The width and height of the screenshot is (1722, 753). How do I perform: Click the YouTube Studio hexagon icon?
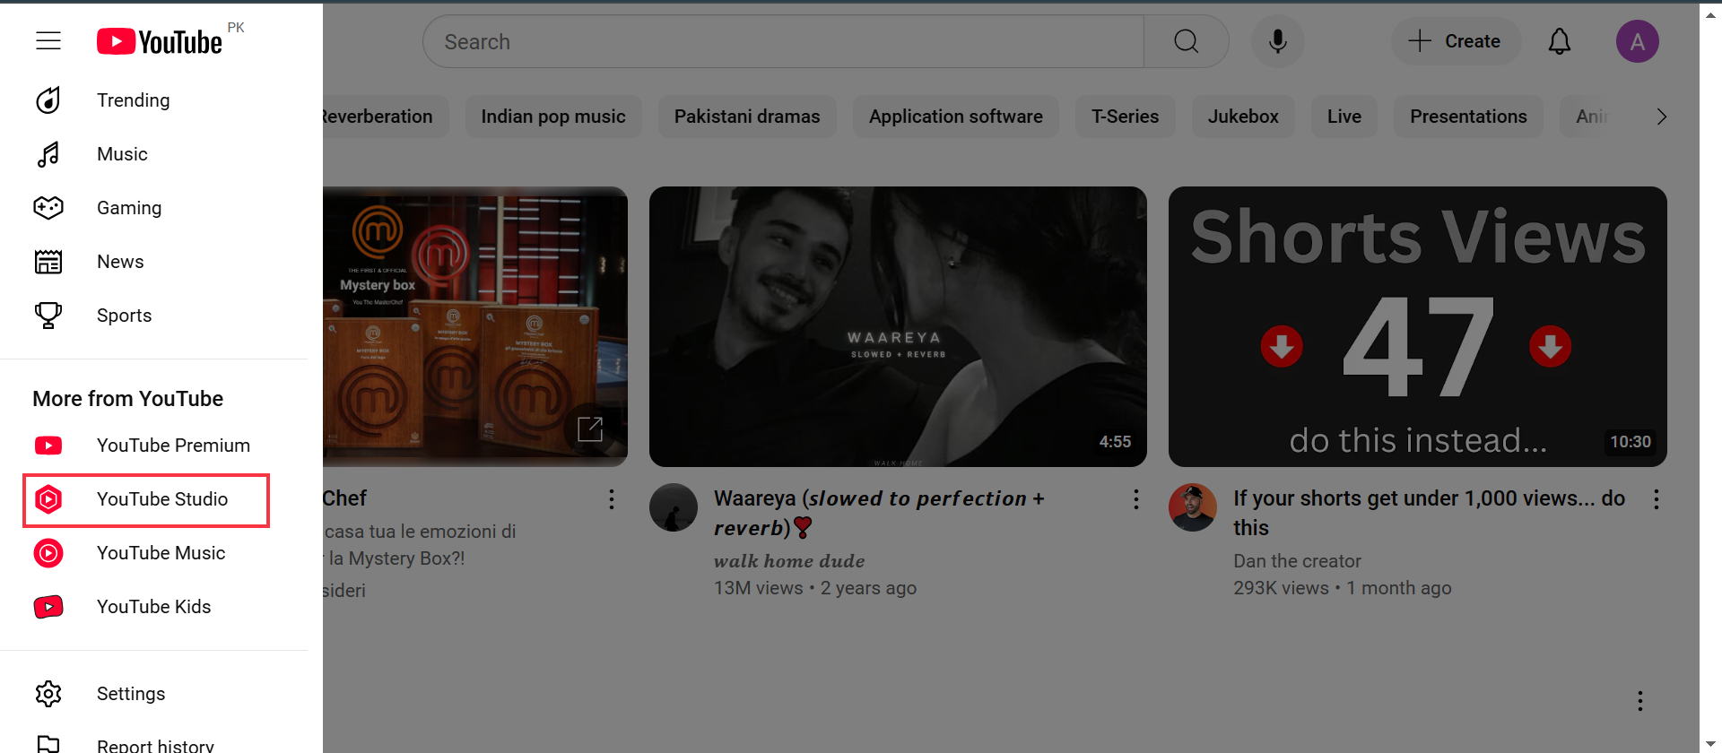coord(48,499)
